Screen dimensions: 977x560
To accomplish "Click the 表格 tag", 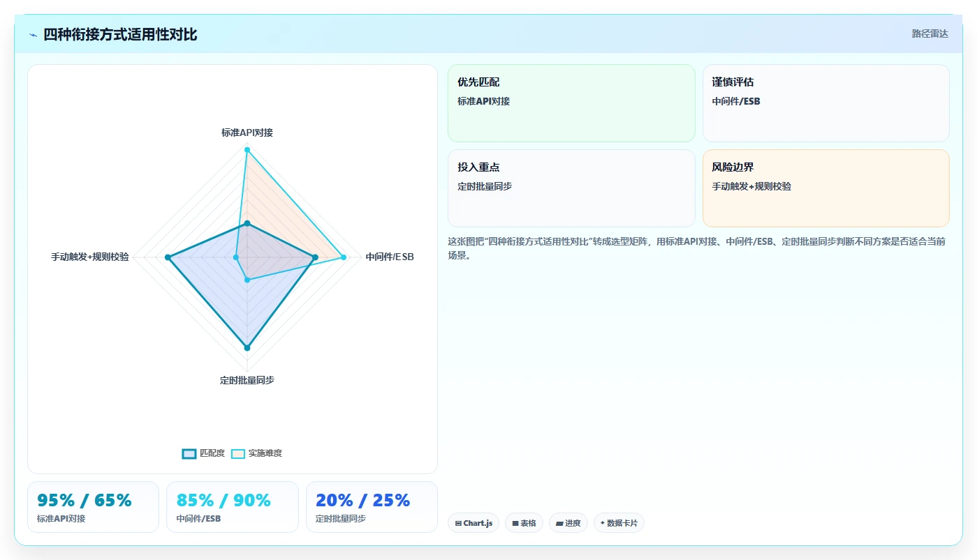I will [x=524, y=523].
